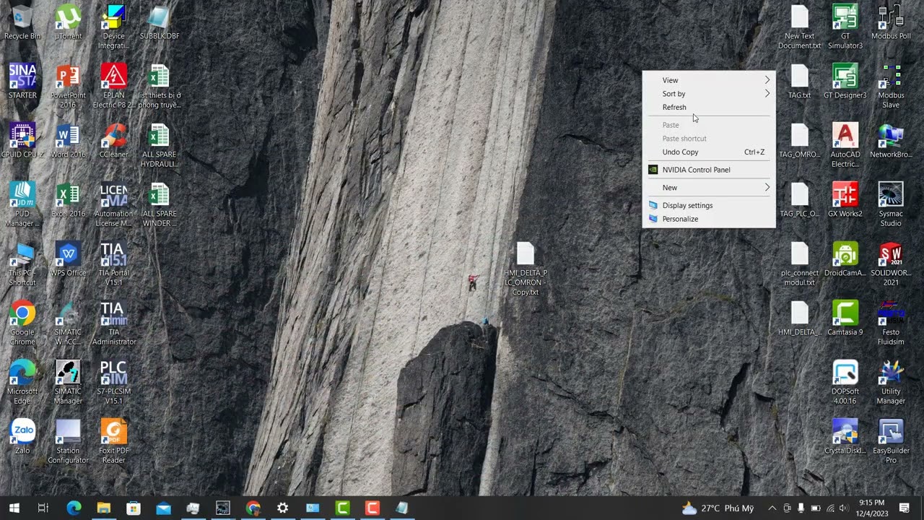
Task: Open the volume control in system tray
Action: [x=843, y=508]
